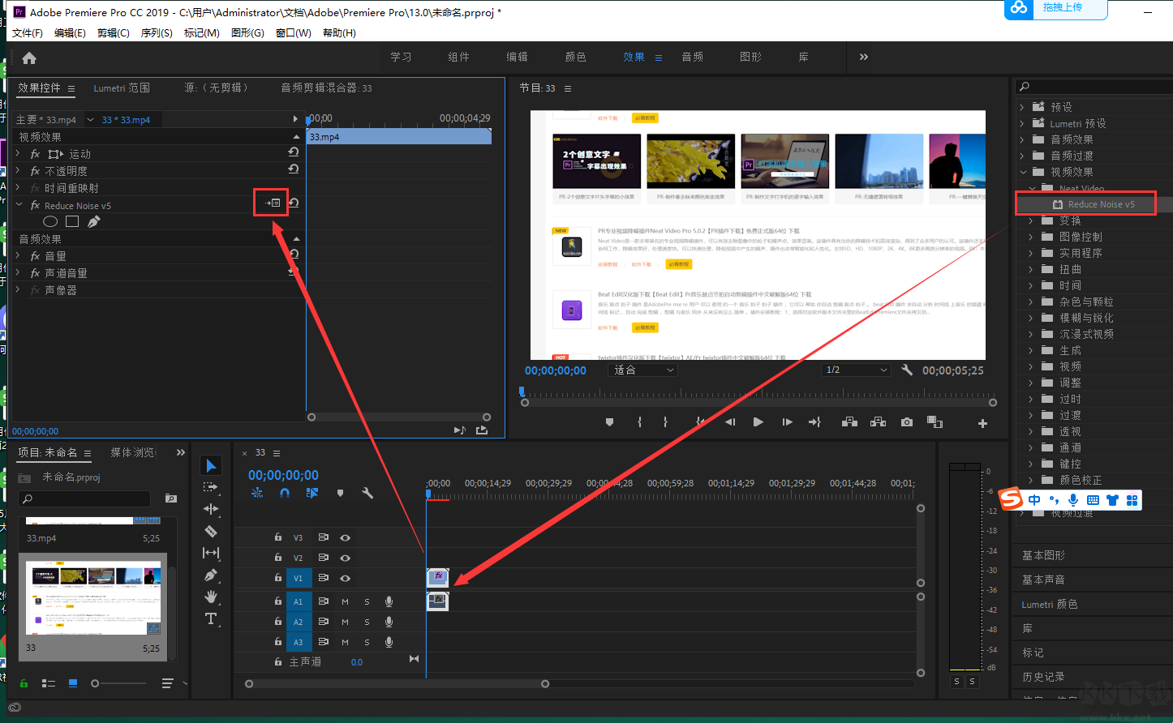This screenshot has height=723, width=1173.
Task: Select the Hand tool
Action: 211,597
